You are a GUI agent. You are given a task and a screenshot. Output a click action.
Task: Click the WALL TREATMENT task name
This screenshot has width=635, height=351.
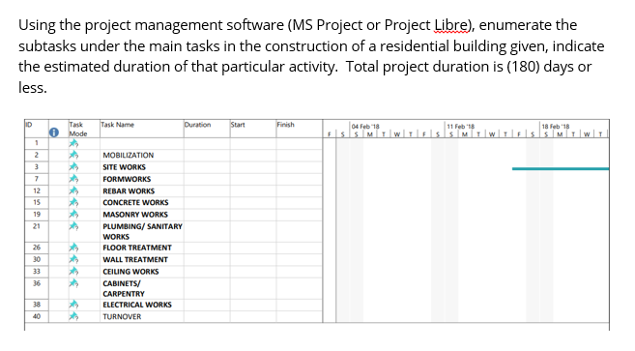click(135, 259)
